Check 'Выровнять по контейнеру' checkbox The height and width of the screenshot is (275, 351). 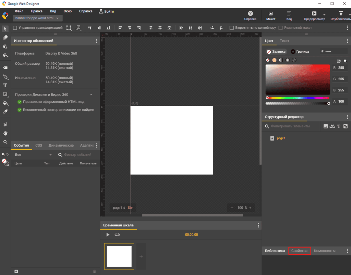pos(232,28)
